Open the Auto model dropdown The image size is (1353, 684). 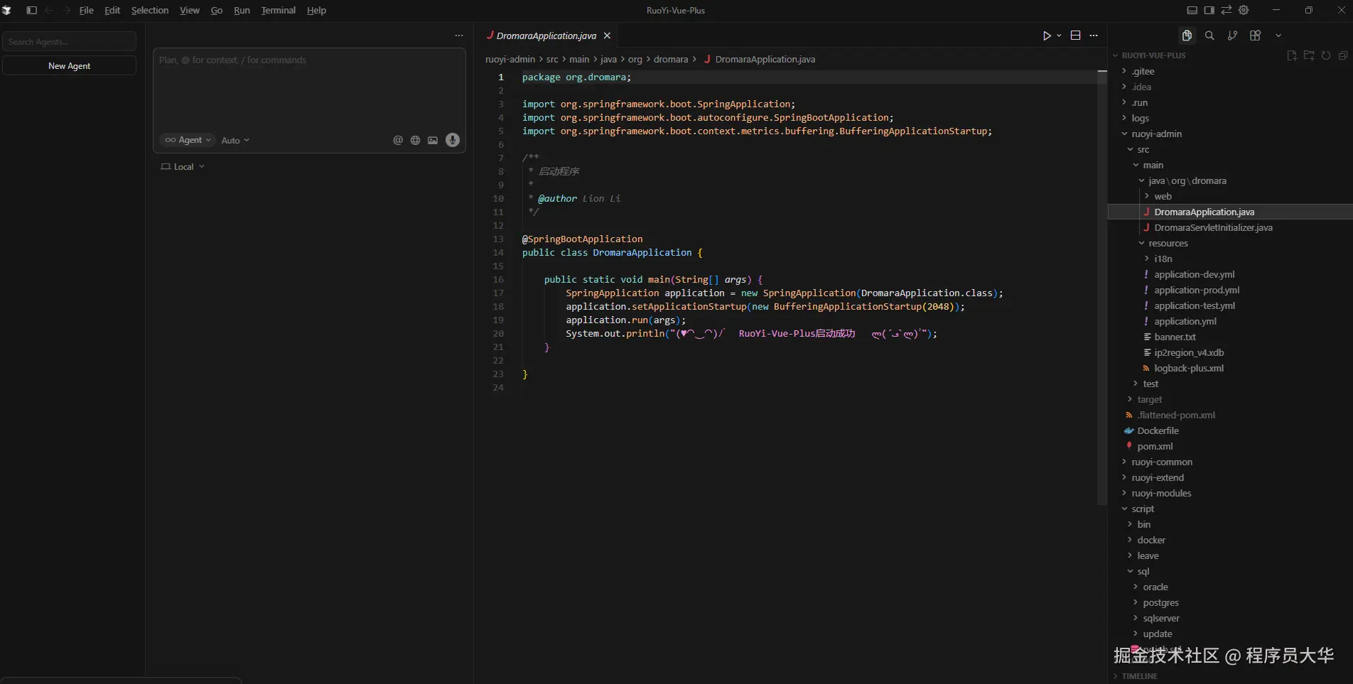(235, 141)
